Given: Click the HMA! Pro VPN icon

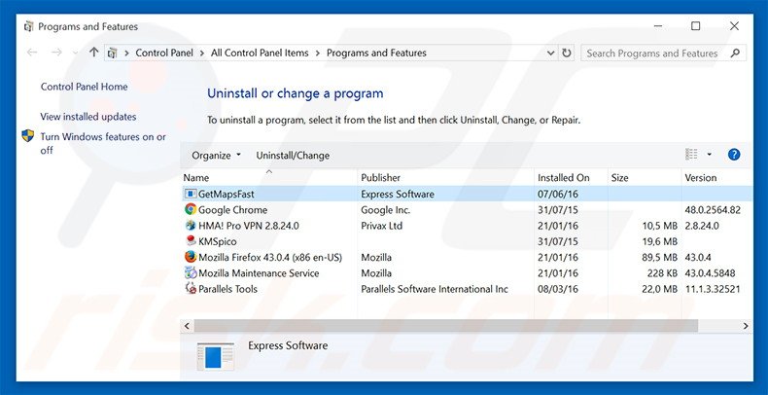Looking at the screenshot, I should click(191, 226).
